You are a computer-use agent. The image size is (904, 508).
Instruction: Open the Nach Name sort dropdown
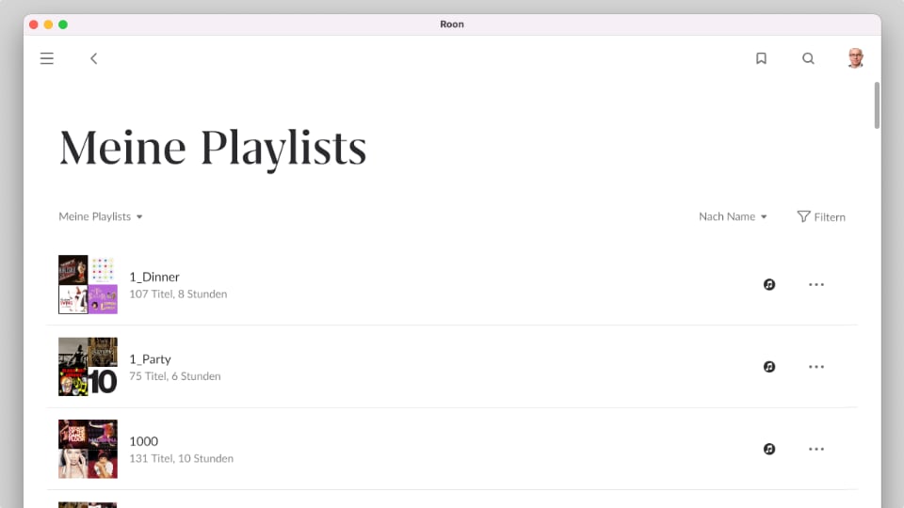click(733, 216)
